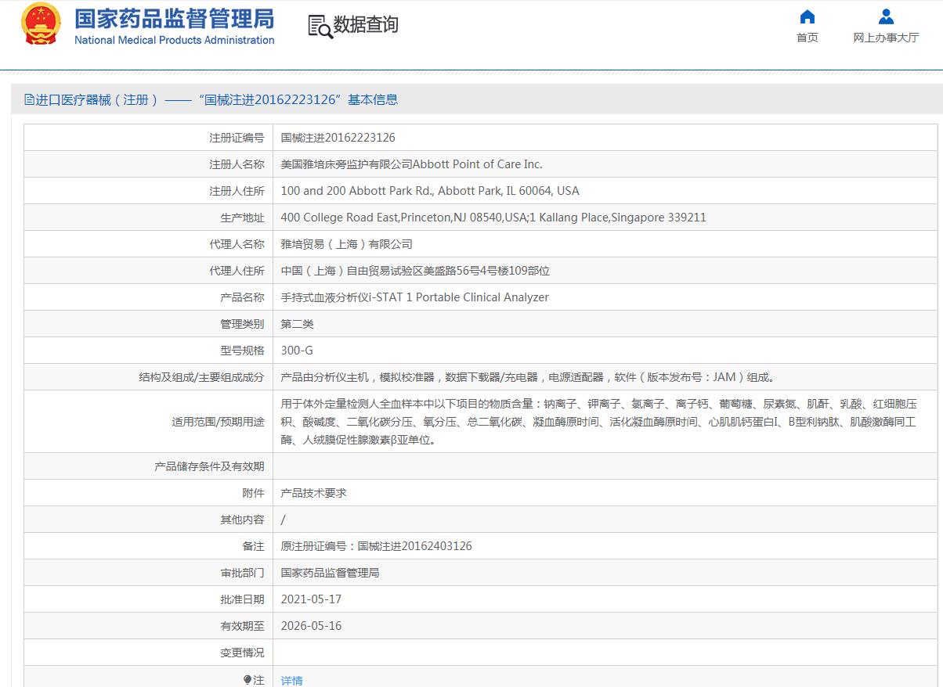Click the Abbott Park Rd. address value
Image resolution: width=943 pixels, height=687 pixels.
pyautogui.click(x=430, y=191)
